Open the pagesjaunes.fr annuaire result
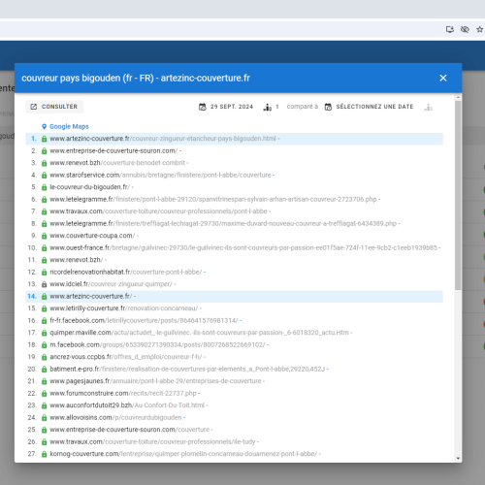This screenshot has height=485, width=485. [x=155, y=381]
